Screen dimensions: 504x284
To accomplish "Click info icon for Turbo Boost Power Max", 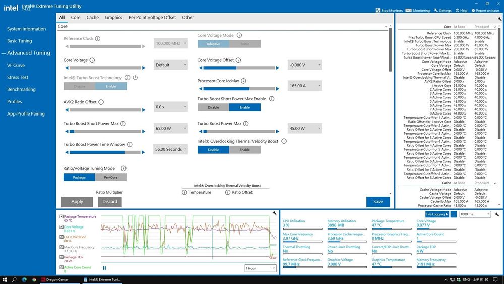I will pos(246,124).
